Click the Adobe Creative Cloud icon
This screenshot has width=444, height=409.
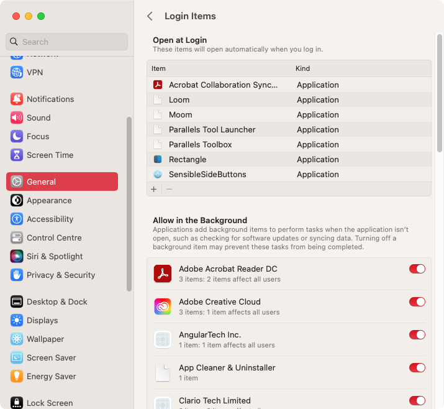pyautogui.click(x=163, y=306)
